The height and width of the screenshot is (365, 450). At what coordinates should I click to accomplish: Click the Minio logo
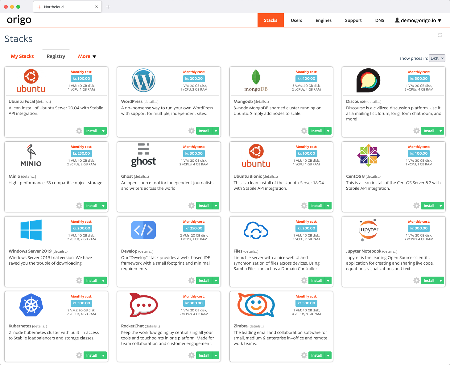[31, 156]
